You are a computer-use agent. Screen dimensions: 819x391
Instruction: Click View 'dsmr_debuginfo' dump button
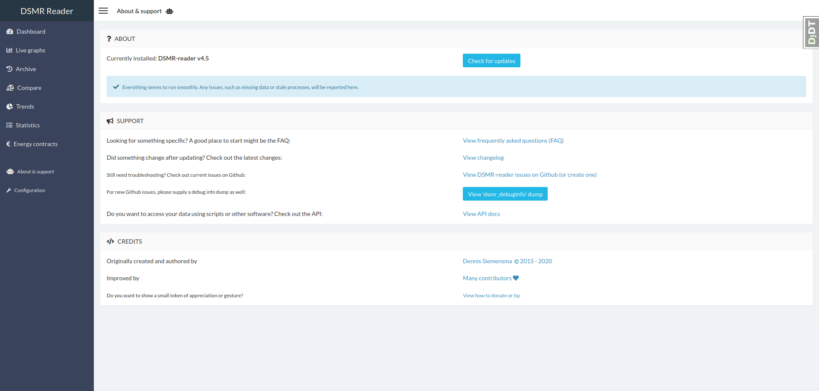(505, 194)
